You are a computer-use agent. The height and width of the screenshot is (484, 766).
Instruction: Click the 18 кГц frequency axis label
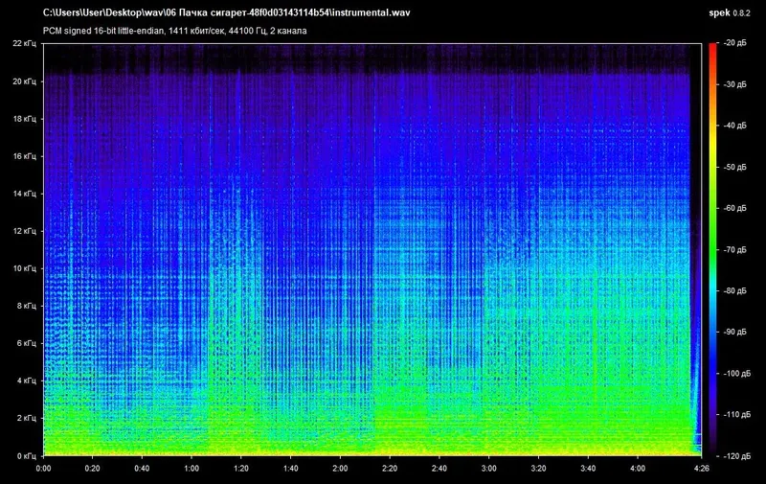[25, 119]
